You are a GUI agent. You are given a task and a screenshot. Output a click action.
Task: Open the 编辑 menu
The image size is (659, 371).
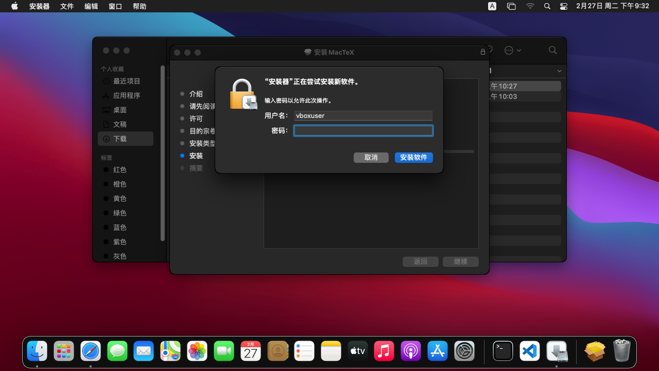pos(91,6)
